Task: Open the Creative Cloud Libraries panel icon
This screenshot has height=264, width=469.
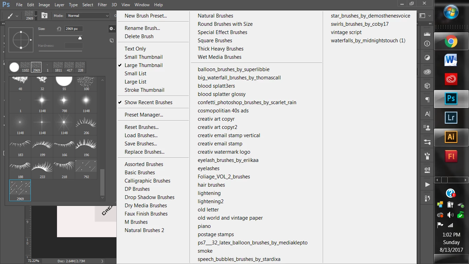Action: click(427, 72)
